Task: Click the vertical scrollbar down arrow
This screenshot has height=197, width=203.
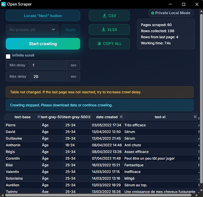Action: tap(201, 190)
